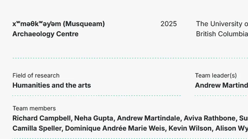Select team member Camilla Speller

click(37, 128)
